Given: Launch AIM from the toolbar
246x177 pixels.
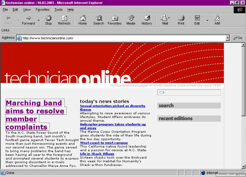Looking at the screenshot, I should [217, 20].
